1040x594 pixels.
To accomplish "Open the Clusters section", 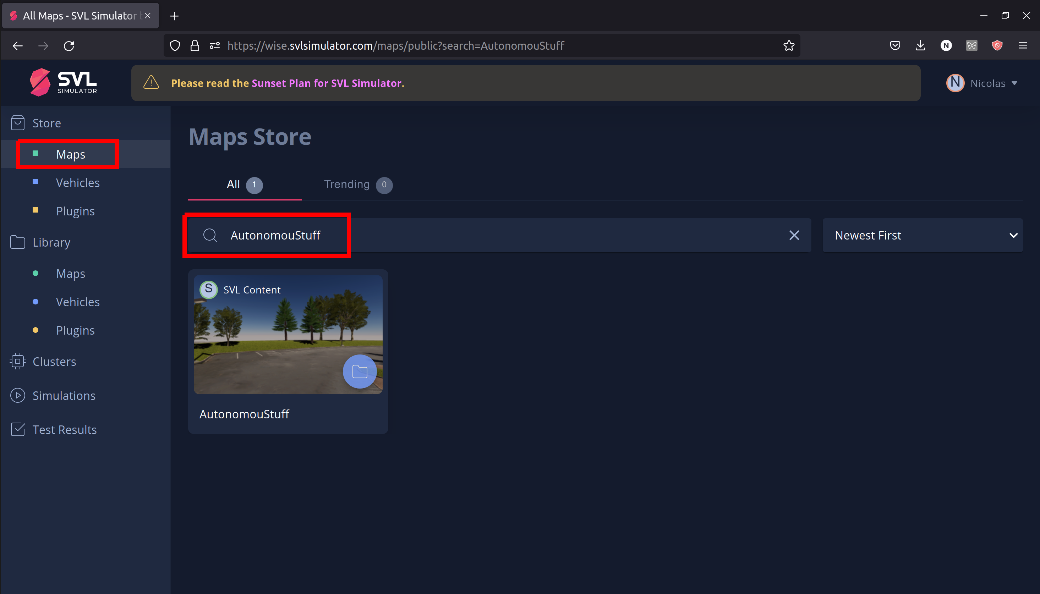I will point(54,362).
